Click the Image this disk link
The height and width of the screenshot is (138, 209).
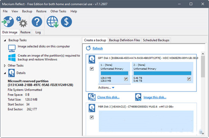tap(155, 97)
